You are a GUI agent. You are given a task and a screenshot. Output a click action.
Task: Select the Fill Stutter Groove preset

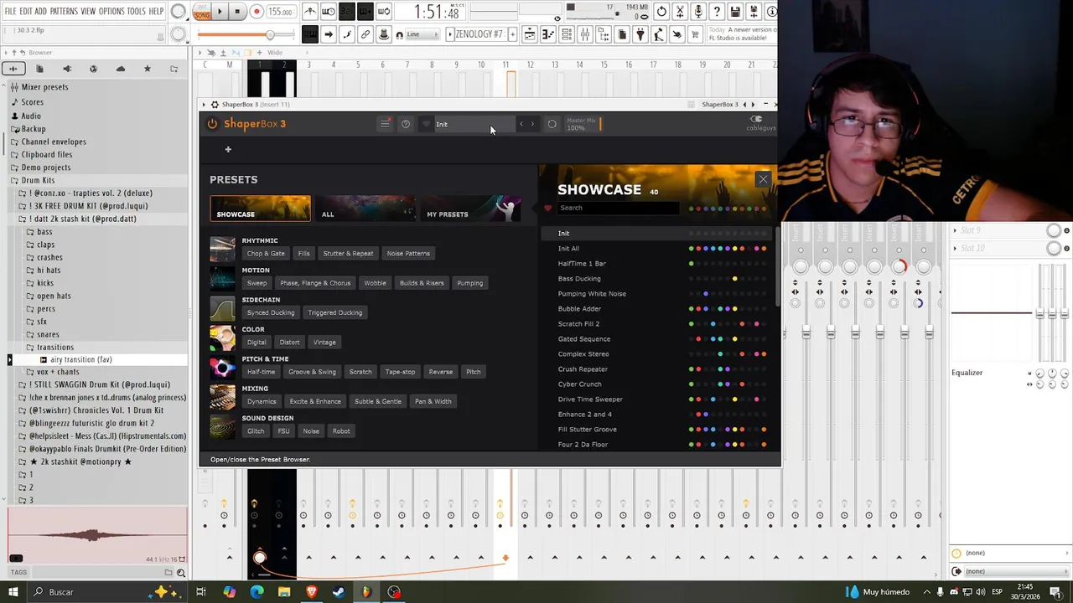pyautogui.click(x=657, y=430)
